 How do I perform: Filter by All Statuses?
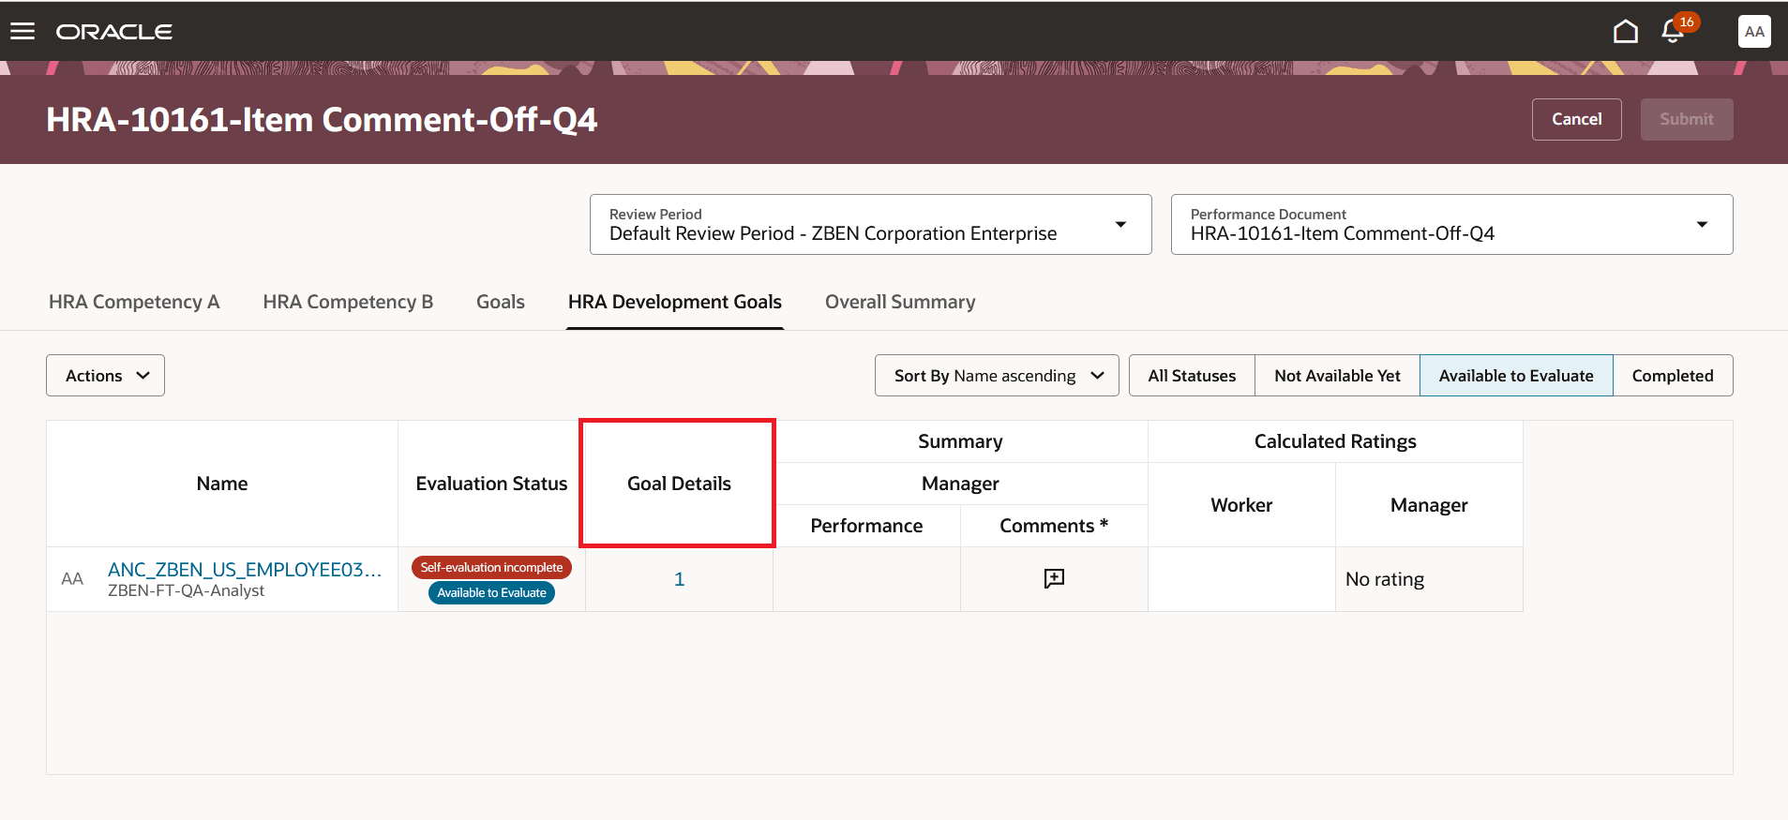click(x=1192, y=375)
